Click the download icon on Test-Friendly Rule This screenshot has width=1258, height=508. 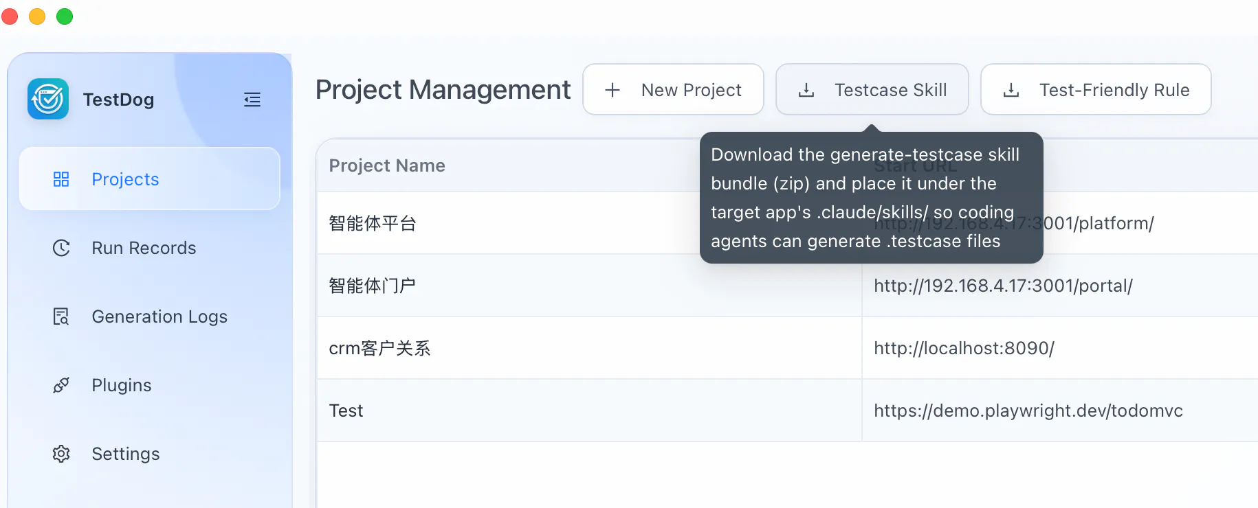pyautogui.click(x=1011, y=90)
